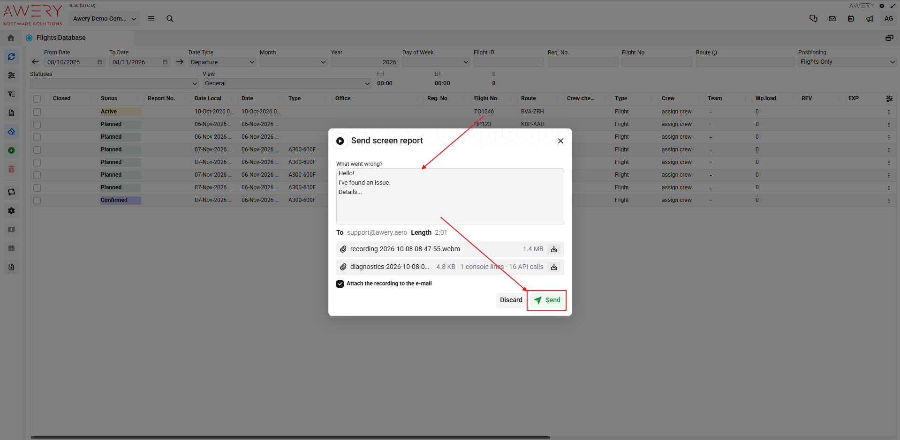Uncheck Attach the recording to the e-mail
The width and height of the screenshot is (900, 440).
pos(340,284)
